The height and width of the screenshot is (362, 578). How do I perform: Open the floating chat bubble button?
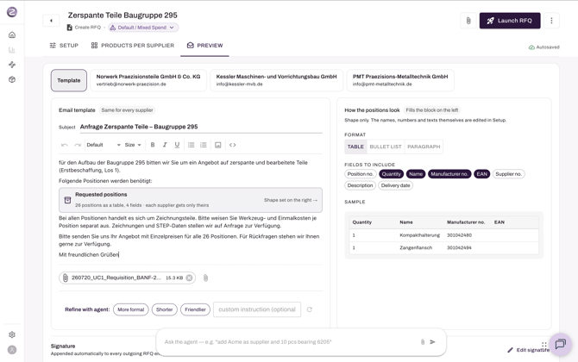(560, 344)
